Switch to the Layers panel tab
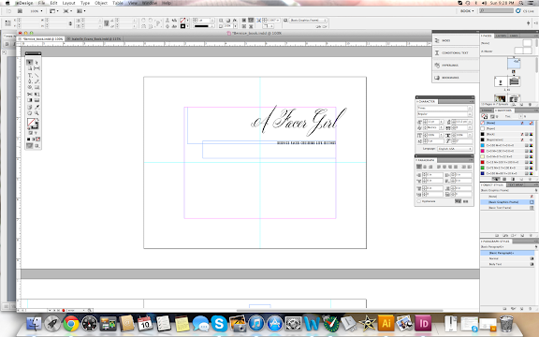This screenshot has width=539, height=337. 501,36
